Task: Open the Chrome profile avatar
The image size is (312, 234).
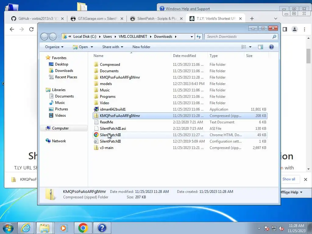Action: 295,30
